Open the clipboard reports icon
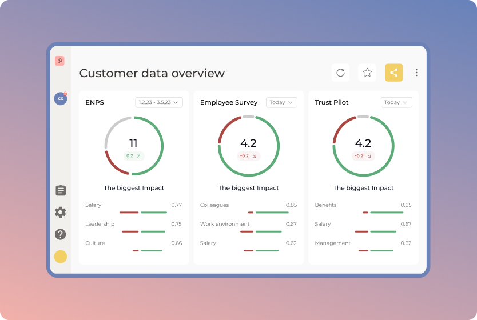Viewport: 477px width, 320px height. [x=61, y=190]
